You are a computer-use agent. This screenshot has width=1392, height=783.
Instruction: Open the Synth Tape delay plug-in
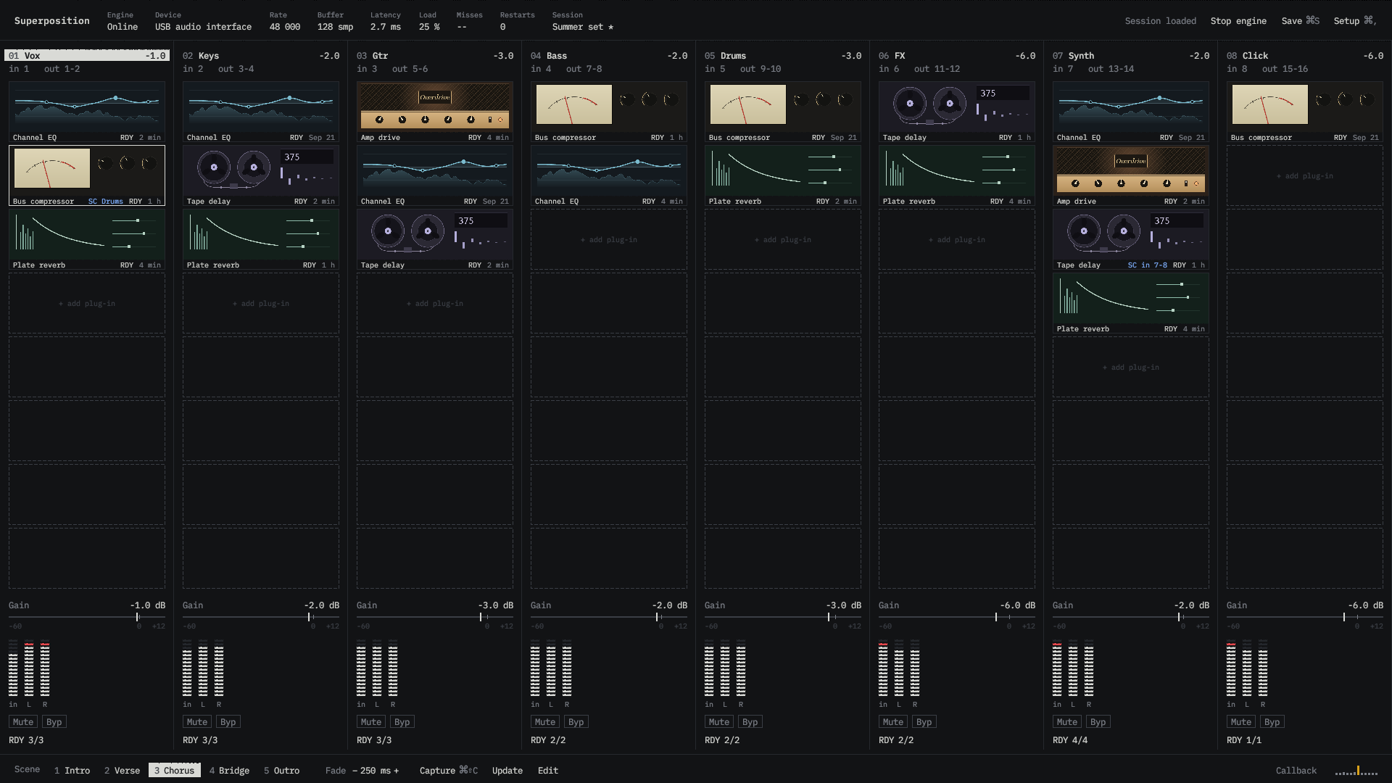click(x=1131, y=239)
